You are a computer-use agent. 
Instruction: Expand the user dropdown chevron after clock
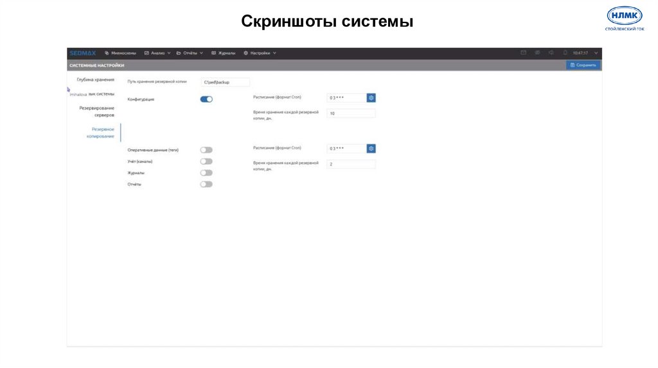tap(596, 53)
